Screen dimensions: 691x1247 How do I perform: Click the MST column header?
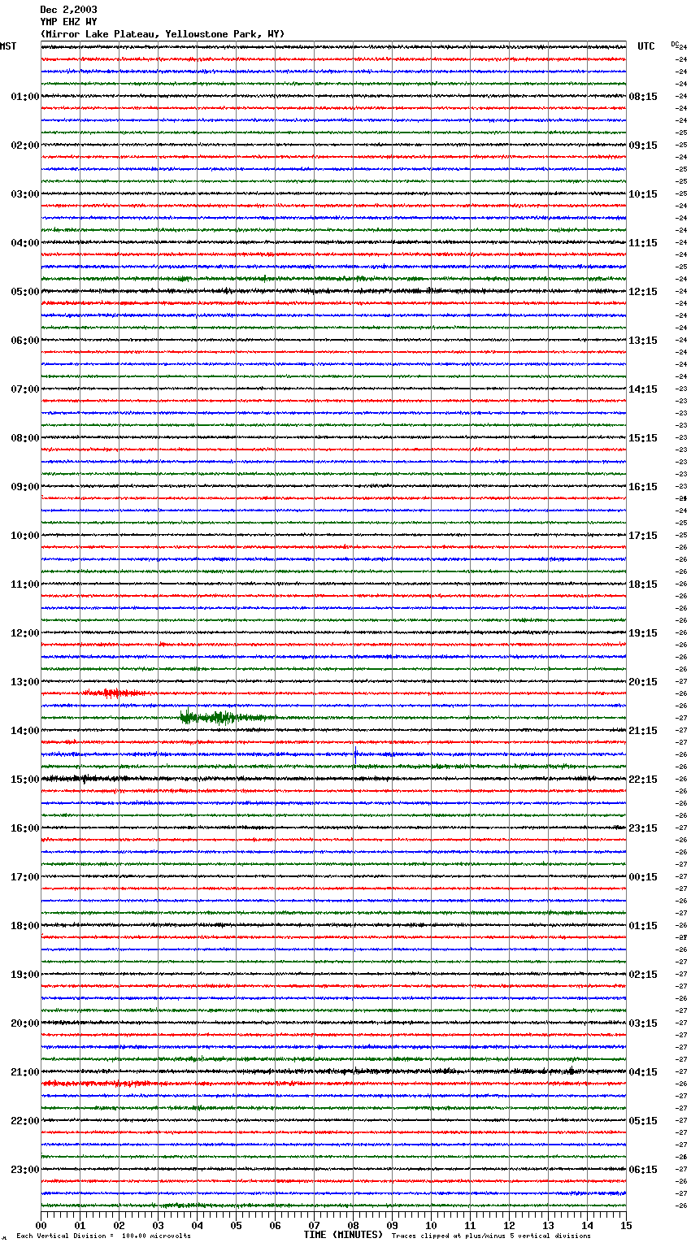pyautogui.click(x=8, y=46)
